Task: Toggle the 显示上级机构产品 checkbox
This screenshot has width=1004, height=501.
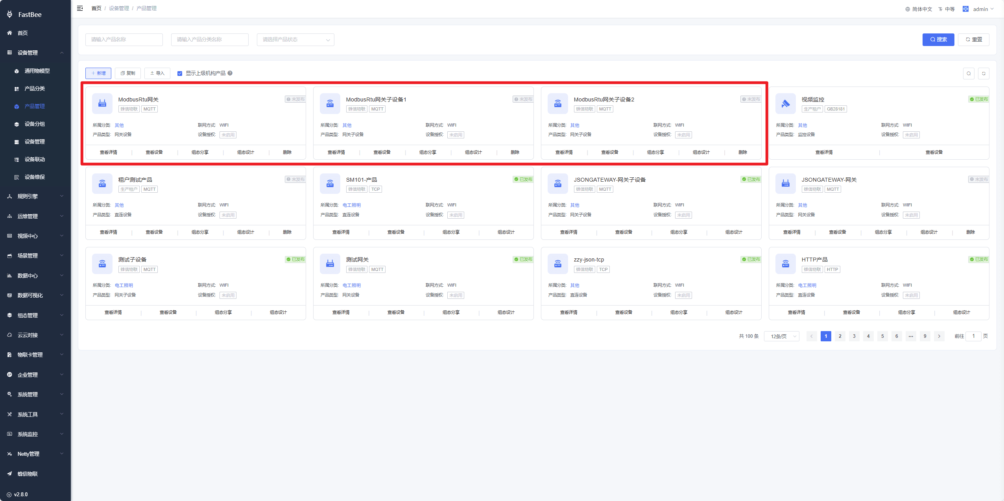Action: point(180,74)
